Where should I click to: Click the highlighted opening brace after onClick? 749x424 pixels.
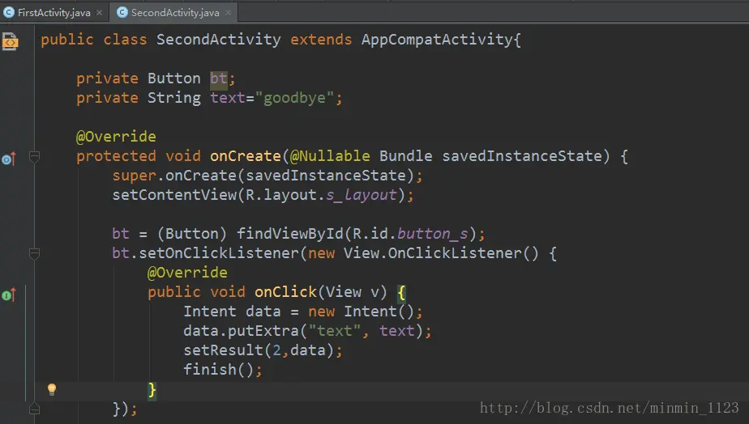[x=402, y=292]
